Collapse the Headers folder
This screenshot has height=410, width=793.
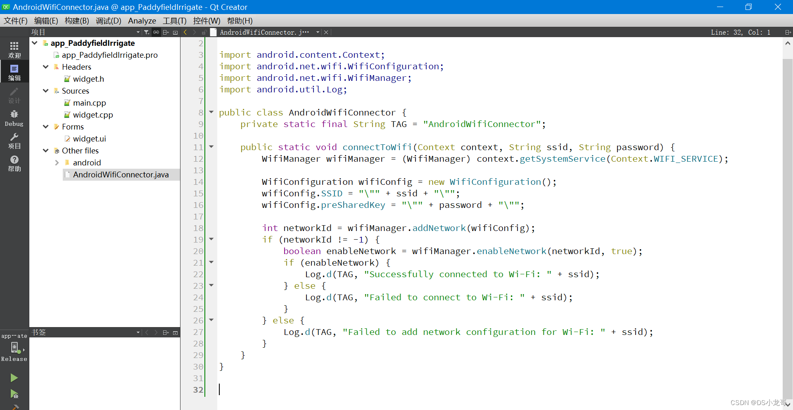click(x=46, y=67)
